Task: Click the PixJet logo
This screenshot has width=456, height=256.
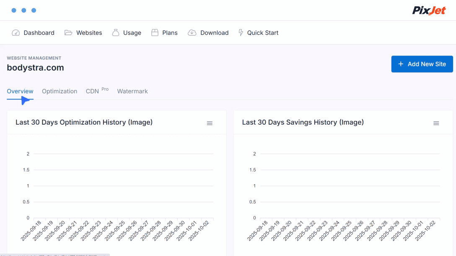Action: pos(429,10)
